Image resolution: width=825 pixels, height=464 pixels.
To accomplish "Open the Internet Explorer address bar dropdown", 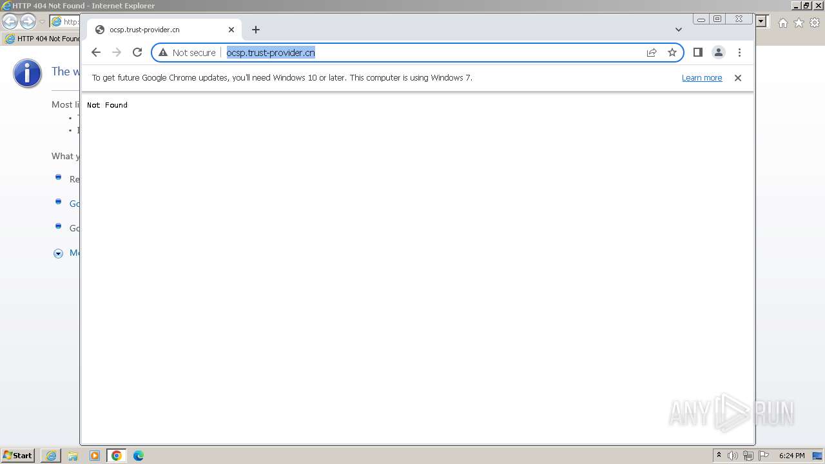I will point(761,22).
